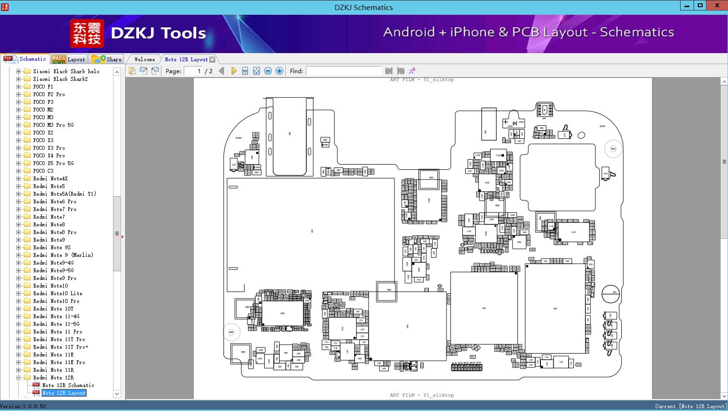Expand the POCO X5 Pro 5G node
The image size is (728, 411).
pyautogui.click(x=18, y=163)
